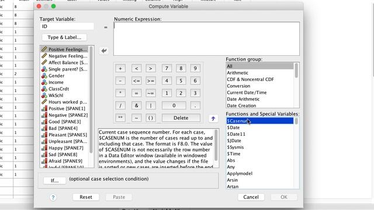The height and width of the screenshot is (210, 374).
Task: Open help with the question mark button
Action: click(x=53, y=197)
